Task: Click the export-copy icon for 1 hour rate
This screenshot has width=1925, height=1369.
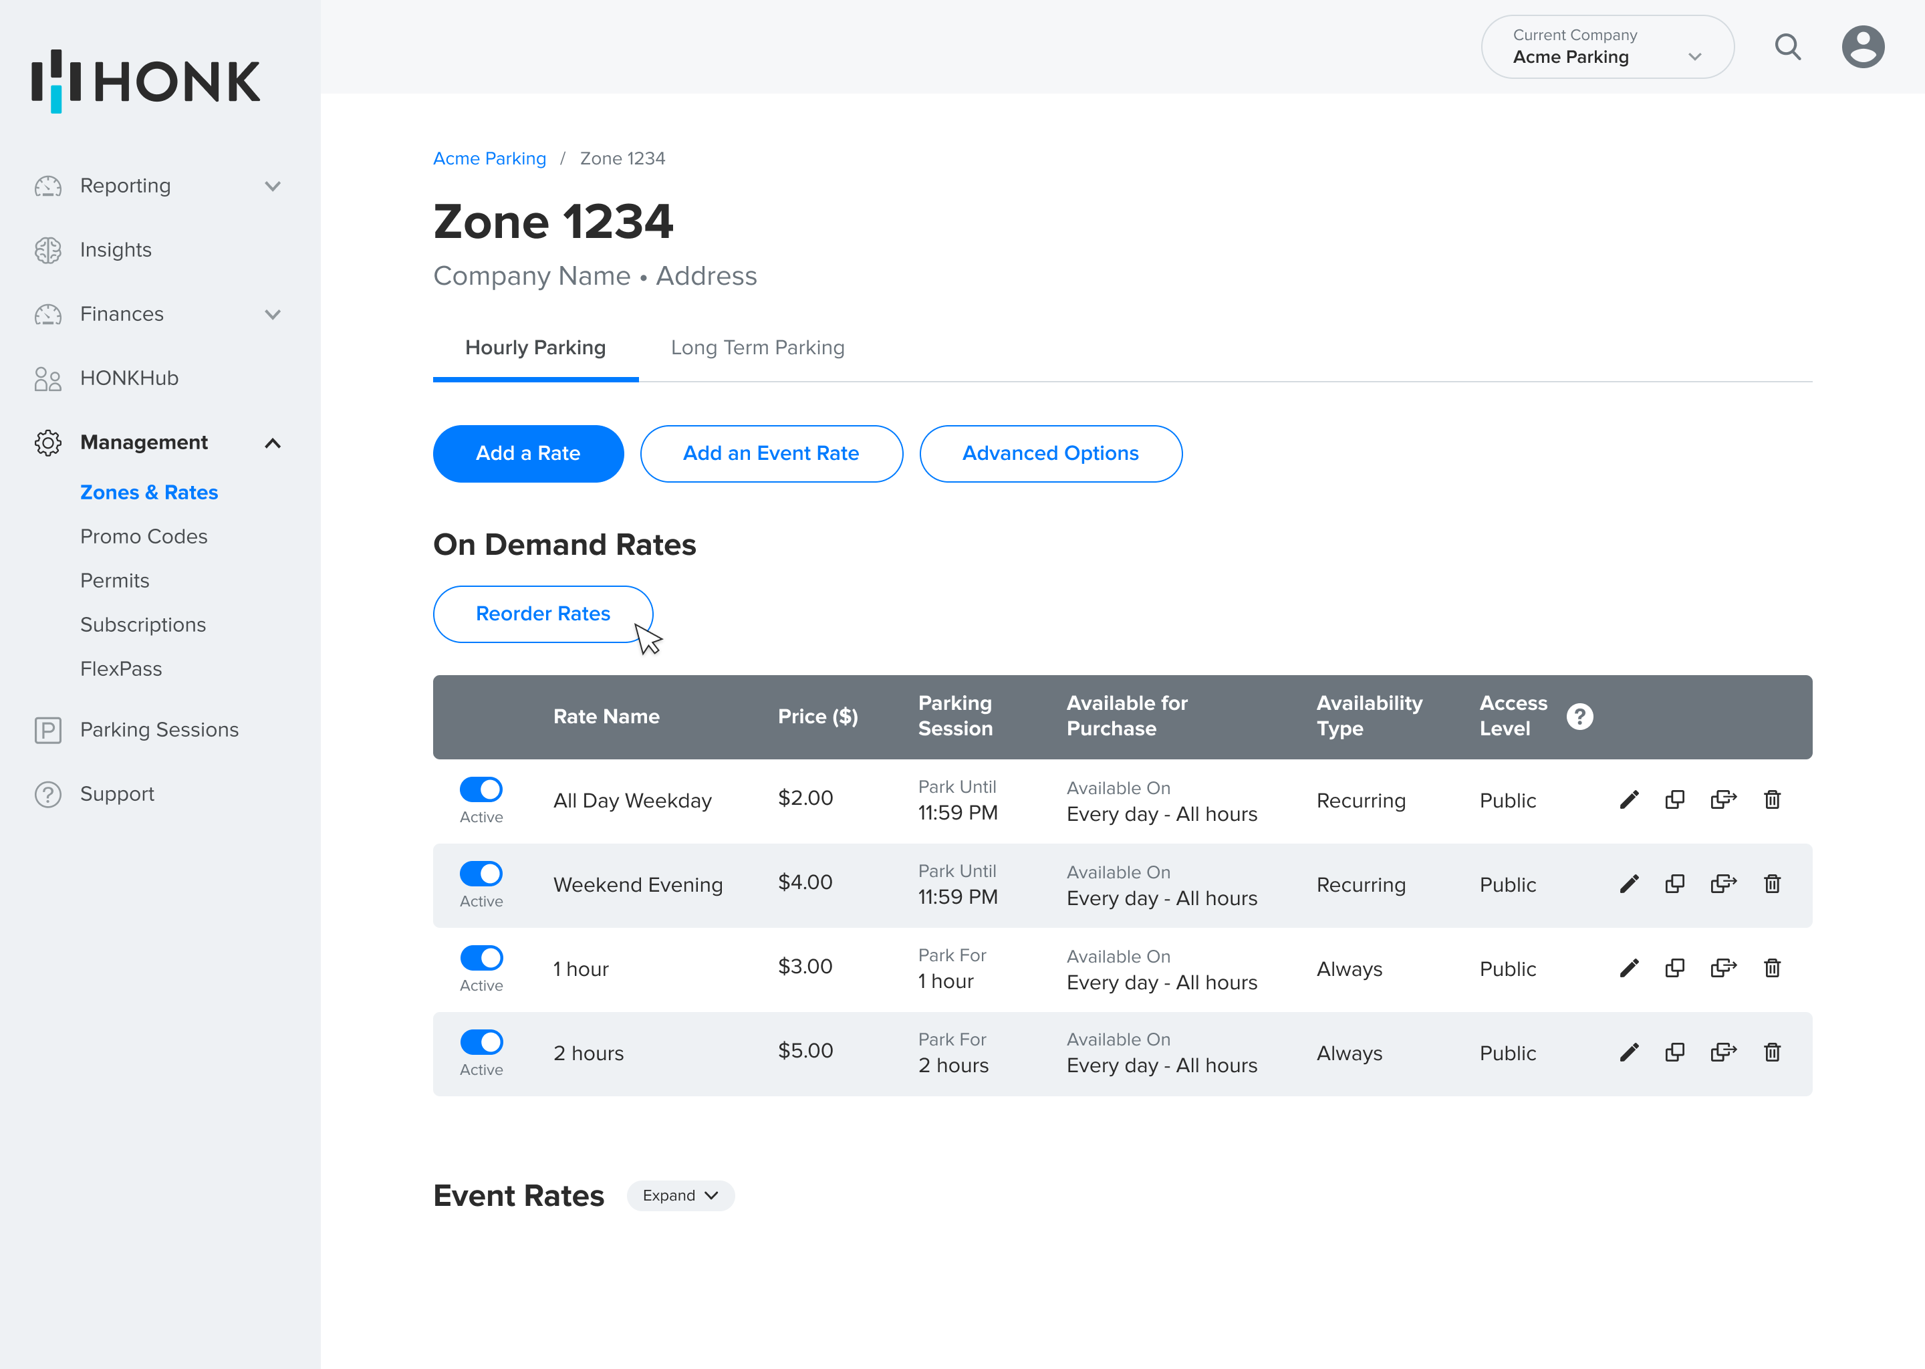Action: click(x=1722, y=968)
